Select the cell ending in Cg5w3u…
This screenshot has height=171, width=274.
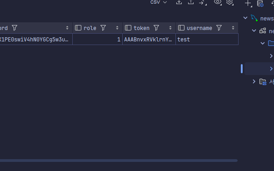[x=36, y=40]
